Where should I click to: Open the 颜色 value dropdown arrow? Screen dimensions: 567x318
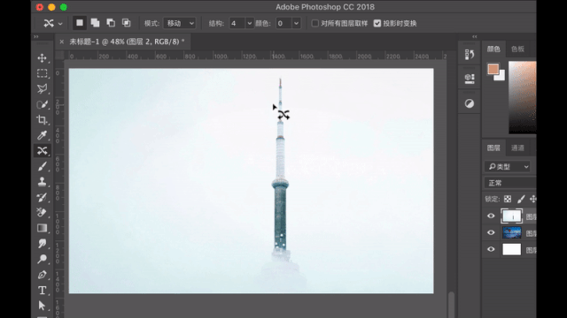(296, 24)
